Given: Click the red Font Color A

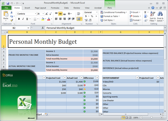Looking at the screenshot, I should pos(49,19).
